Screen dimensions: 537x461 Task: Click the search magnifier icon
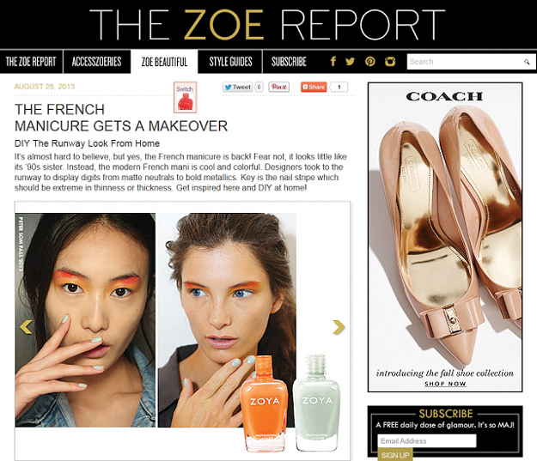[x=527, y=62]
